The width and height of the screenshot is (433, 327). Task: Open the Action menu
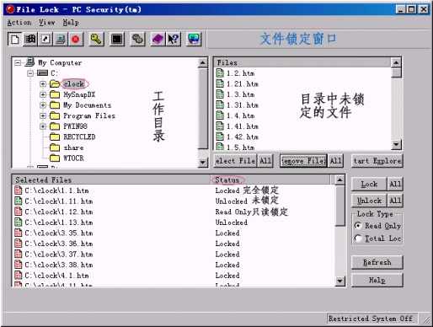click(x=19, y=22)
